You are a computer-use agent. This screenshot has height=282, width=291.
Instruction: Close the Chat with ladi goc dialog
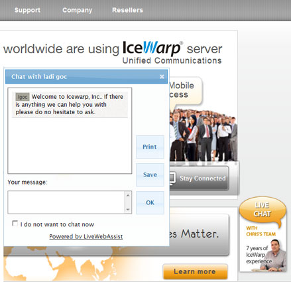click(162, 77)
